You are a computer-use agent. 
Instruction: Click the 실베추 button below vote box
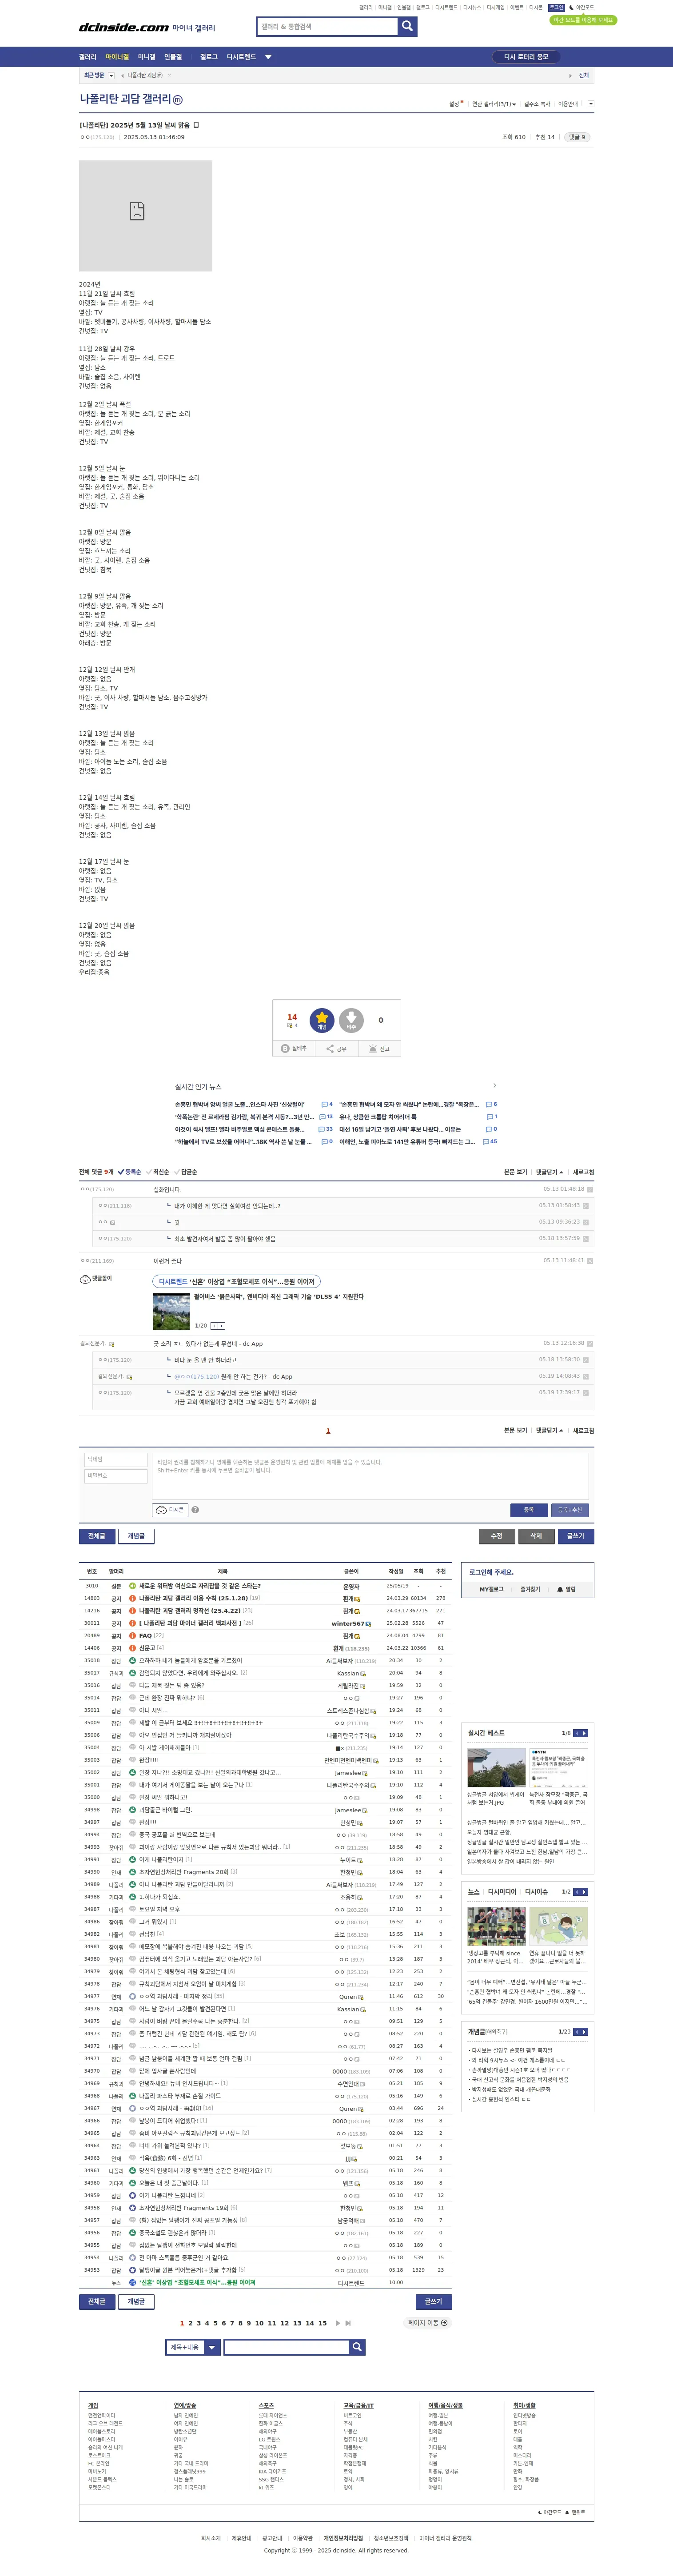[x=294, y=1048]
